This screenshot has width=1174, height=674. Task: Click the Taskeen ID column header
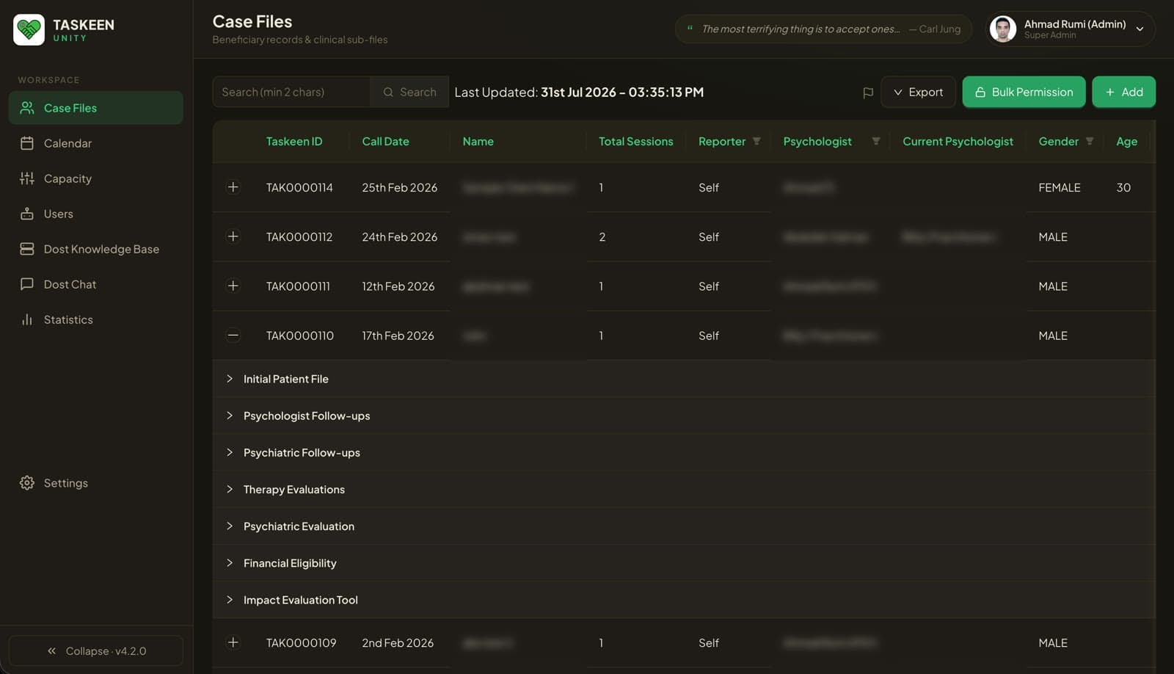pos(294,141)
